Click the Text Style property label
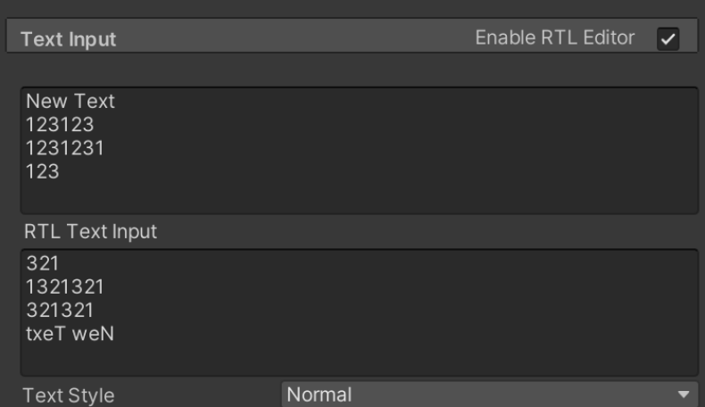This screenshot has height=407, width=705. click(x=69, y=395)
